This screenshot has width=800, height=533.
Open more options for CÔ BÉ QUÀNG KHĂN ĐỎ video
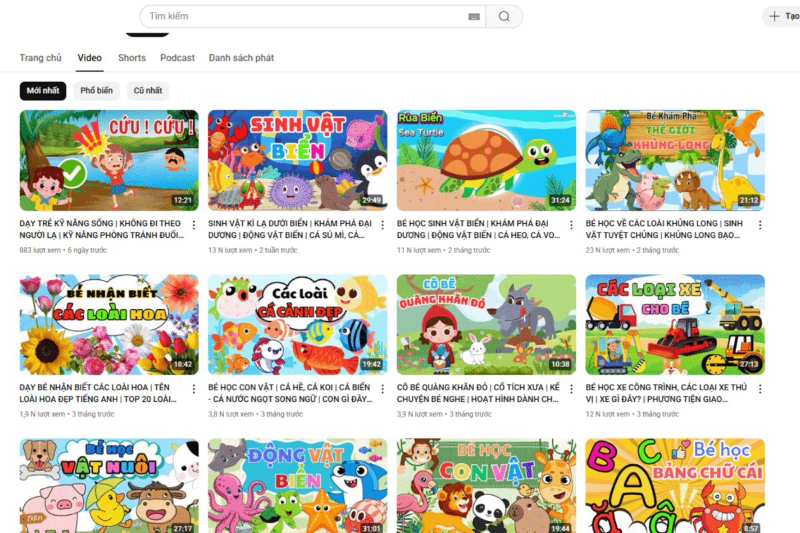[x=571, y=389]
